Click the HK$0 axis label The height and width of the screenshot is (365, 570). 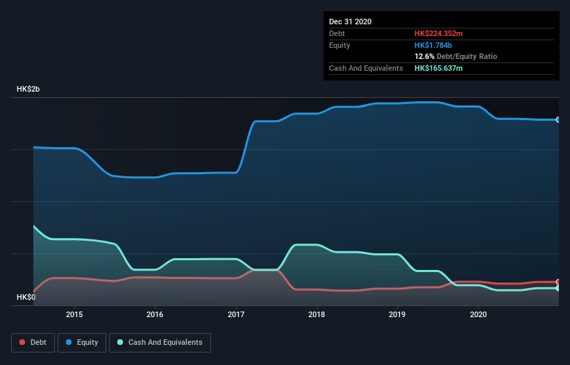[26, 297]
